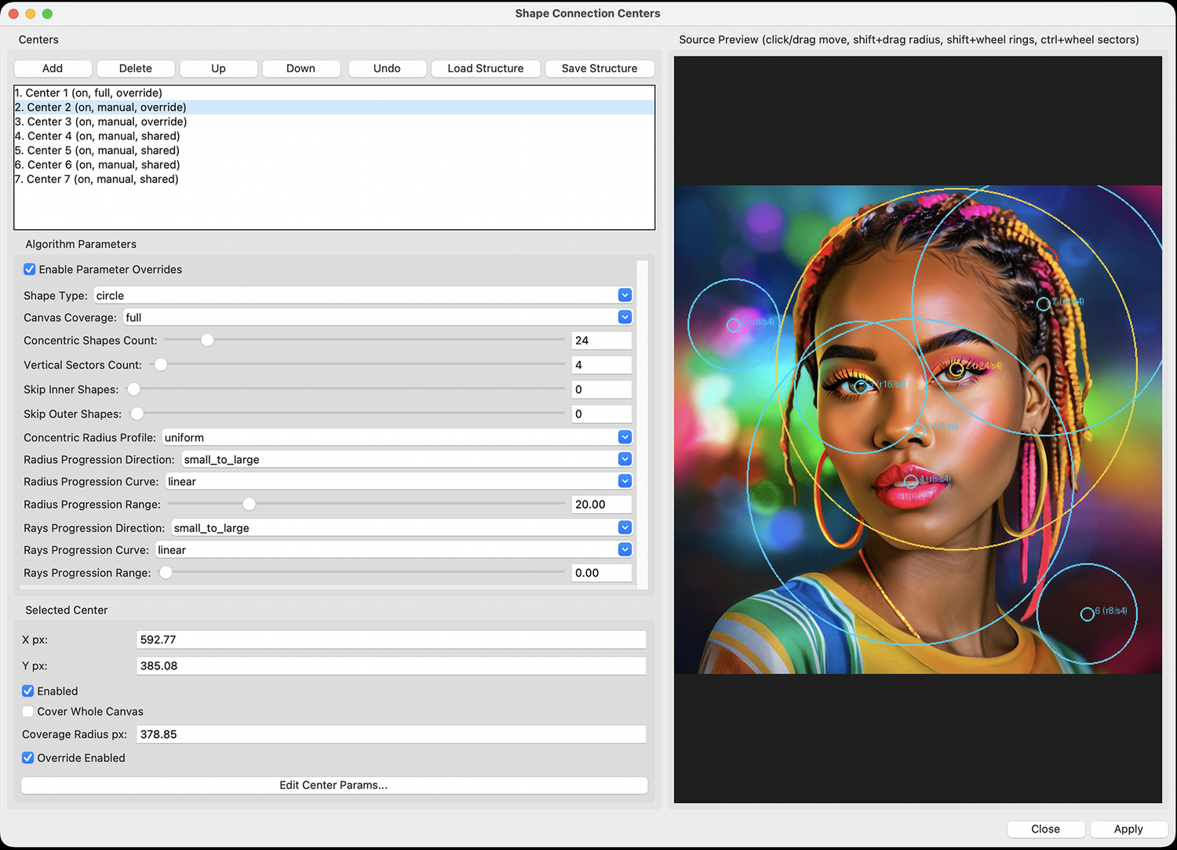This screenshot has width=1177, height=850.
Task: Open Radius Progression Direction dropdown
Action: coord(406,459)
